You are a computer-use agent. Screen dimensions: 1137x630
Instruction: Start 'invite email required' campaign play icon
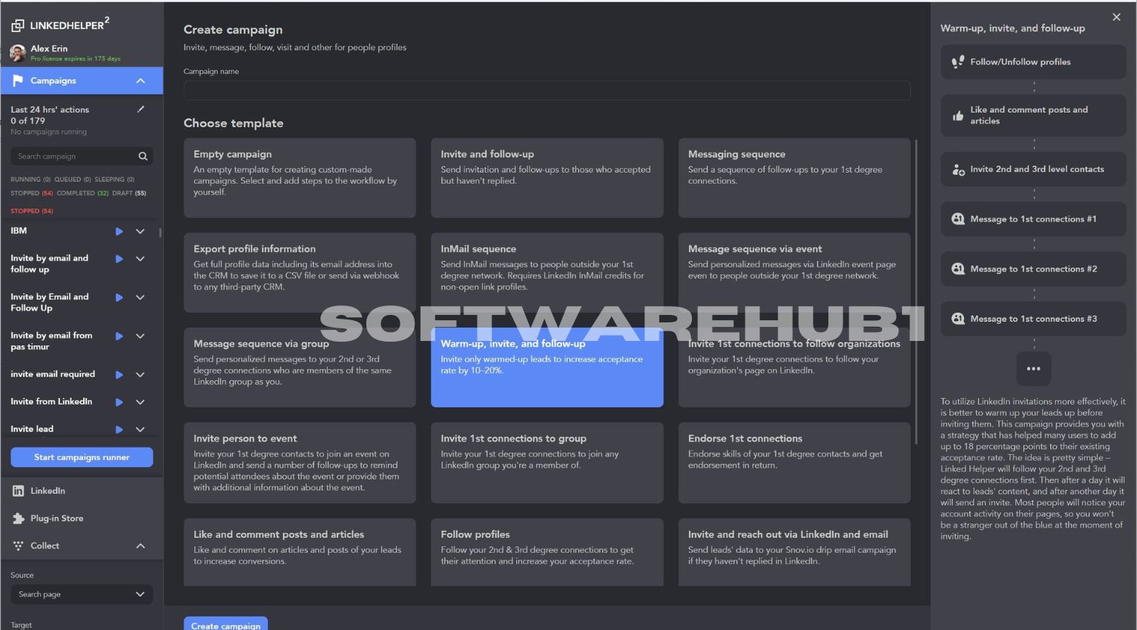click(x=119, y=374)
